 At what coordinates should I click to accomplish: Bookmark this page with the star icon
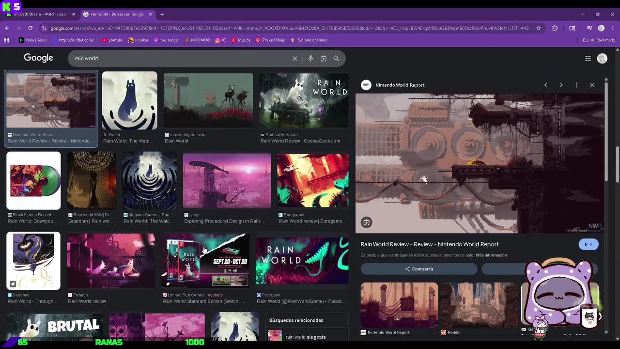coord(538,28)
